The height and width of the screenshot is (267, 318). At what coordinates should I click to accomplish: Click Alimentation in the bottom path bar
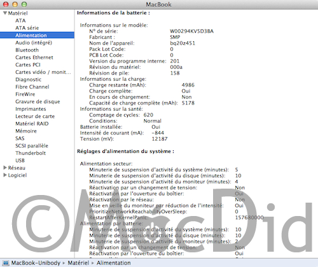[114, 263]
